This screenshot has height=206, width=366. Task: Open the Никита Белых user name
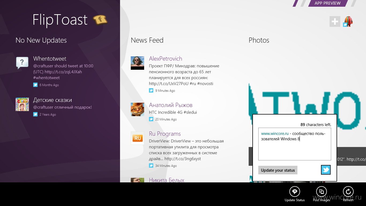pyautogui.click(x=167, y=180)
